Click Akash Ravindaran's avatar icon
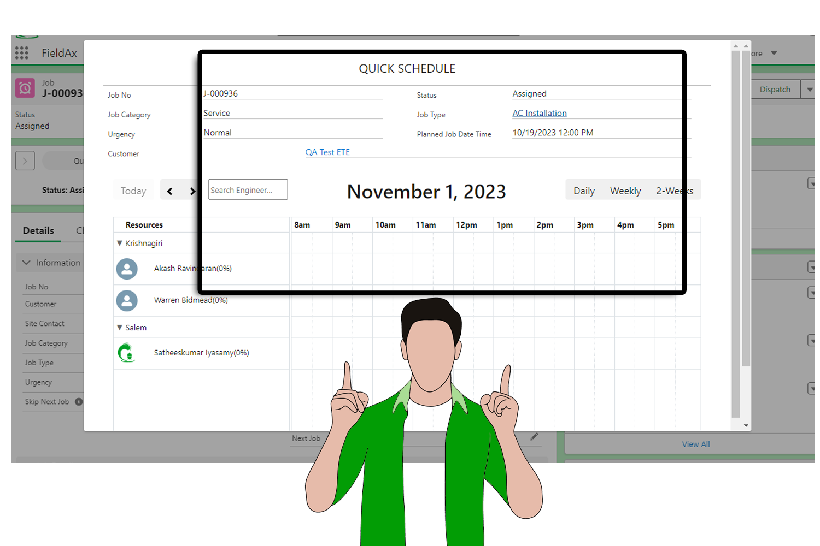Image resolution: width=820 pixels, height=546 pixels. 127,269
